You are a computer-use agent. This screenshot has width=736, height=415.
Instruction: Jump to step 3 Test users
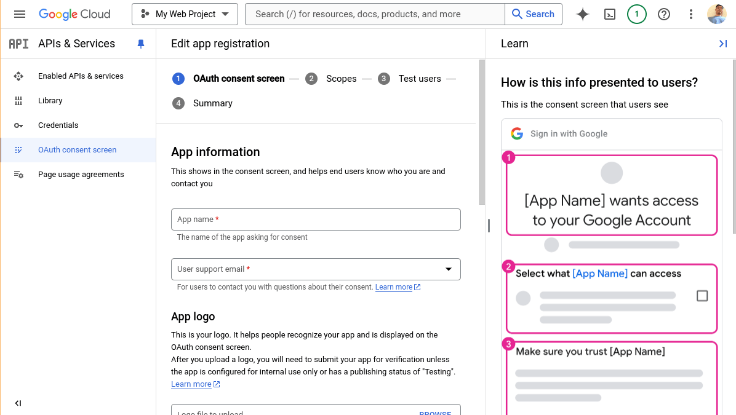(409, 79)
